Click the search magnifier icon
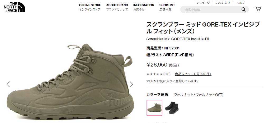This screenshot has height=123, width=264. [x=243, y=9]
